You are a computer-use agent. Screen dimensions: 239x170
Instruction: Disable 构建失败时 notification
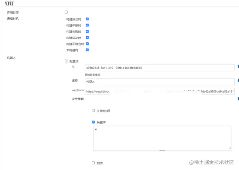[87, 31]
